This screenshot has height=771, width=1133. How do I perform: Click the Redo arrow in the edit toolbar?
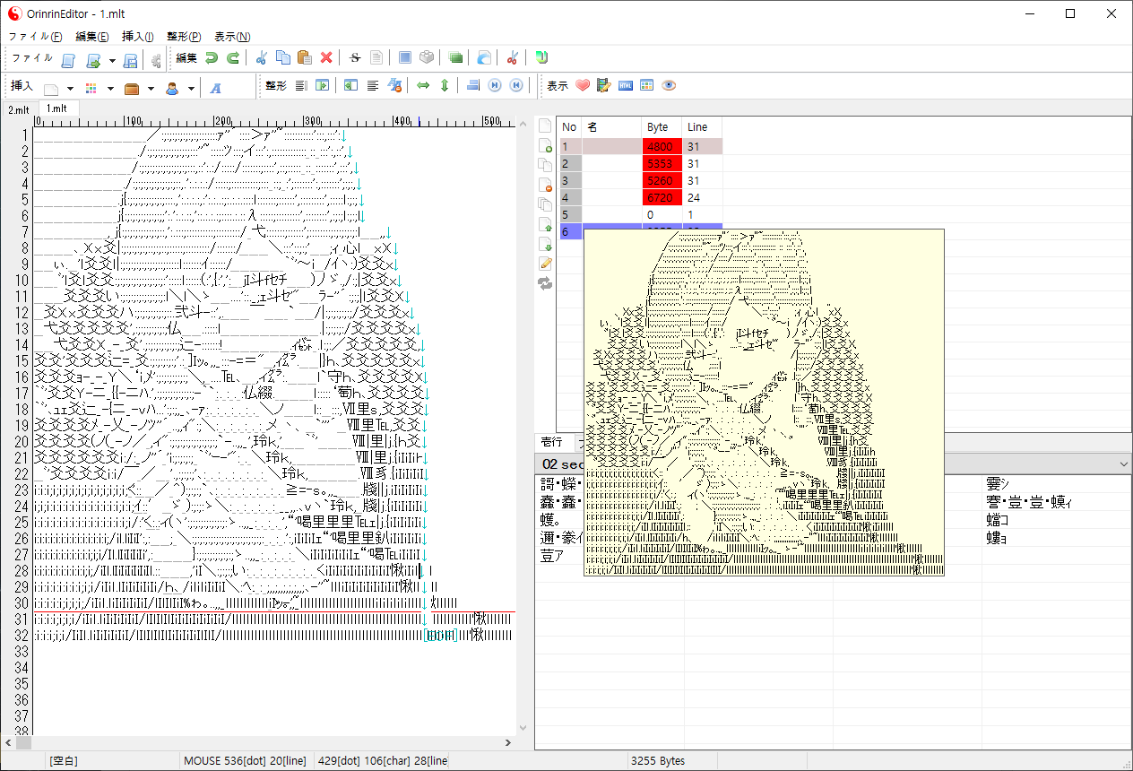tap(233, 58)
